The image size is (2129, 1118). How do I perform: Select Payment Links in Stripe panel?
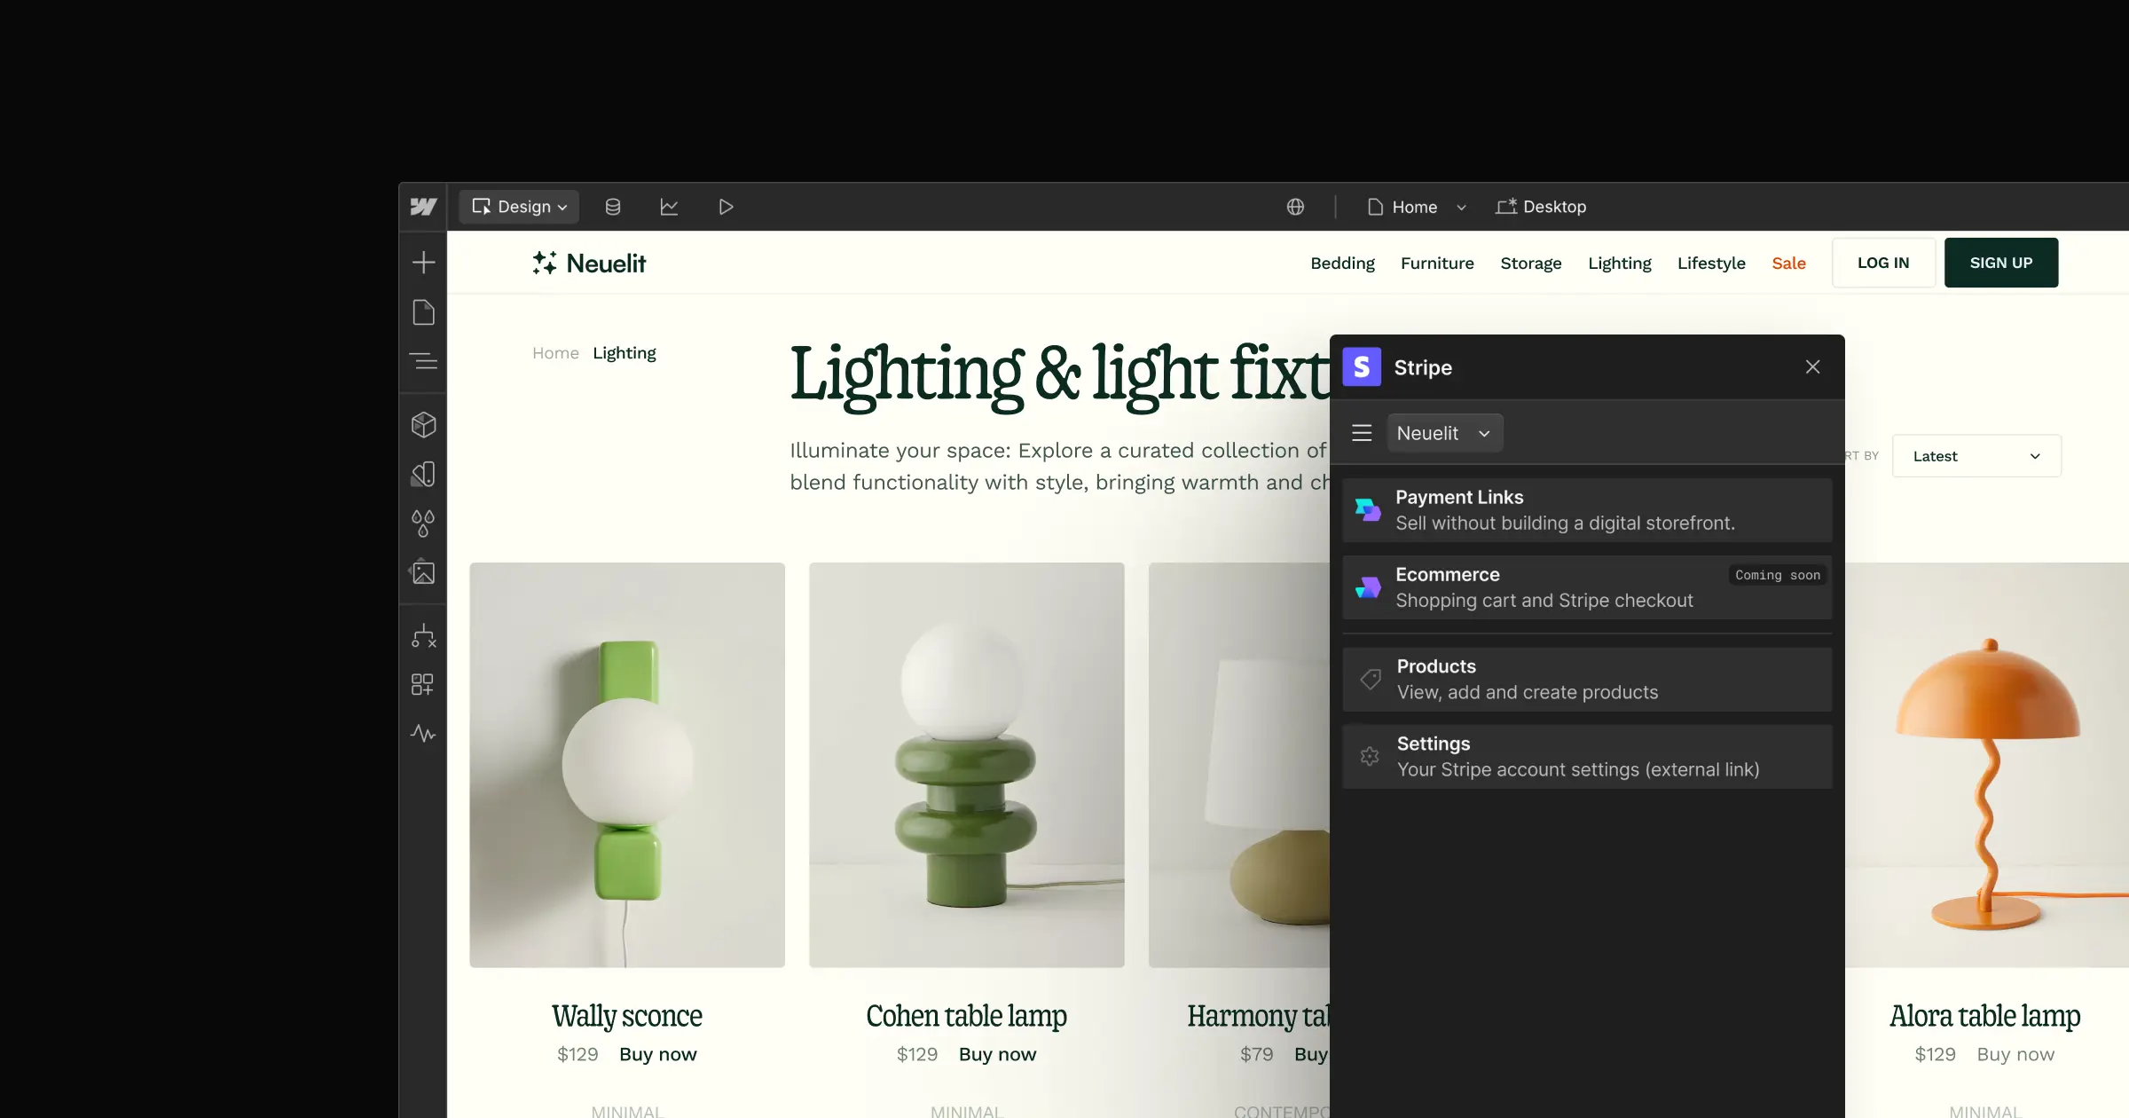1586,510
